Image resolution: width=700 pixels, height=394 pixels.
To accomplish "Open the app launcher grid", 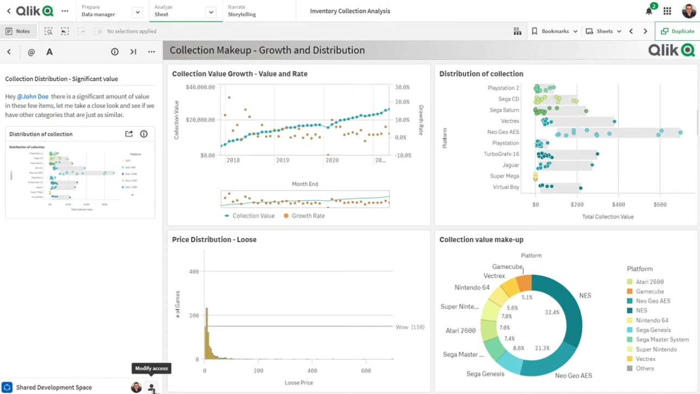I will [667, 11].
